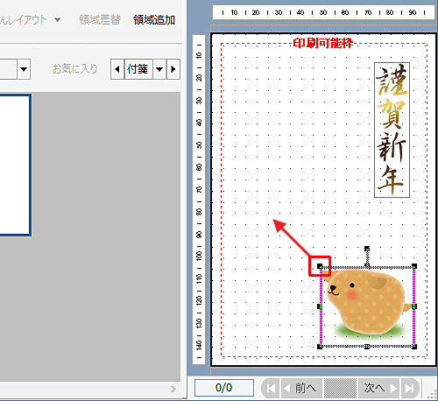This screenshot has width=438, height=401.
Task: Select the 謹賀新年 calligraphy text object
Action: point(392,130)
